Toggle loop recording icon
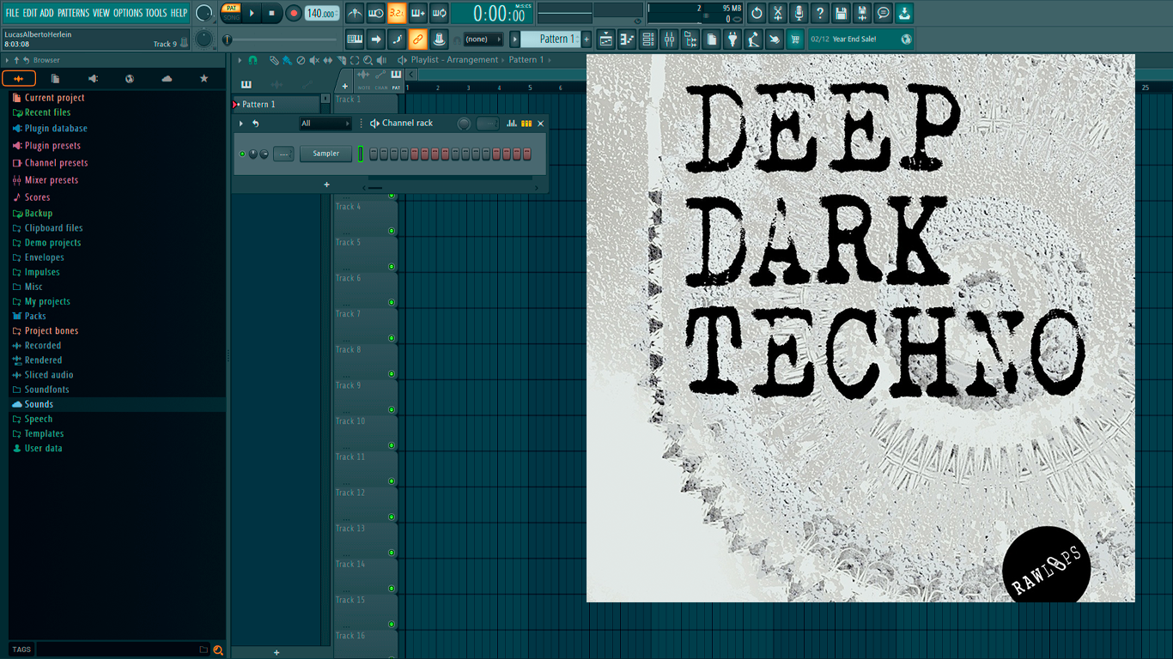Image resolution: width=1173 pixels, height=659 pixels. (439, 13)
